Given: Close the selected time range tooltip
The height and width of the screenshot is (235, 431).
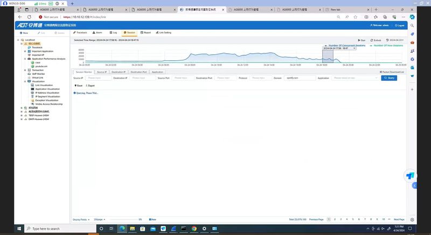Looking at the screenshot, I should click(x=354, y=48).
